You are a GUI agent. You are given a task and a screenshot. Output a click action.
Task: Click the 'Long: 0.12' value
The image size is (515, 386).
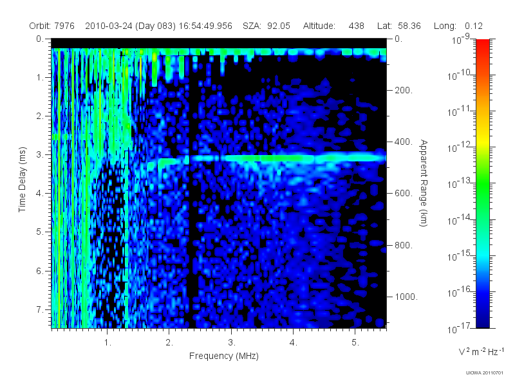tap(458, 26)
